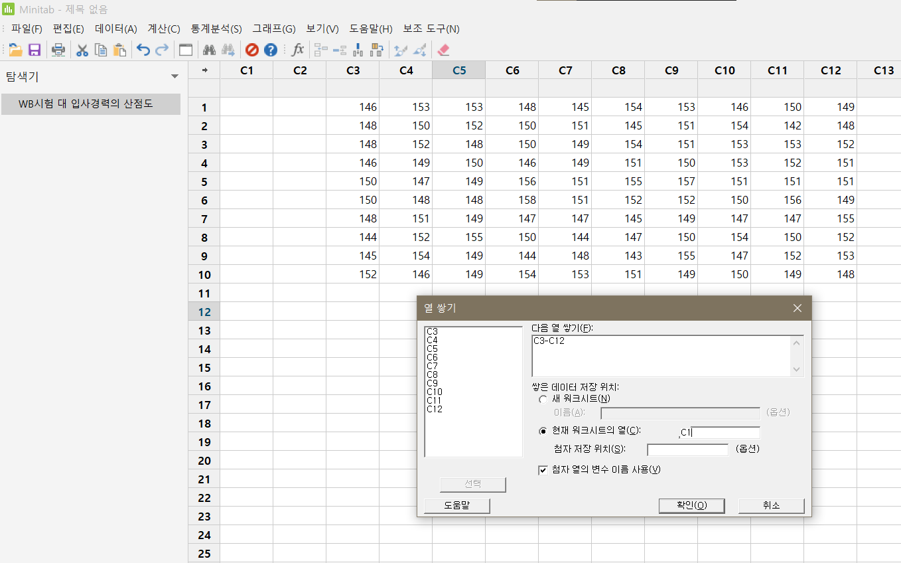Click the red Cancel circle icon
The width and height of the screenshot is (901, 563).
click(252, 50)
